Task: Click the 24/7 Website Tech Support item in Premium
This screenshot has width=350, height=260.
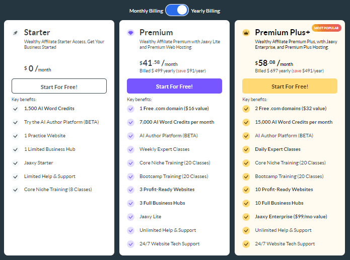Action: (x=169, y=244)
